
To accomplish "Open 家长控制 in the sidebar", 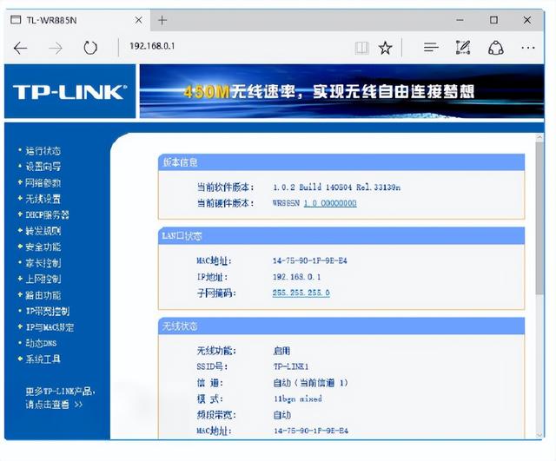I will pyautogui.click(x=43, y=263).
